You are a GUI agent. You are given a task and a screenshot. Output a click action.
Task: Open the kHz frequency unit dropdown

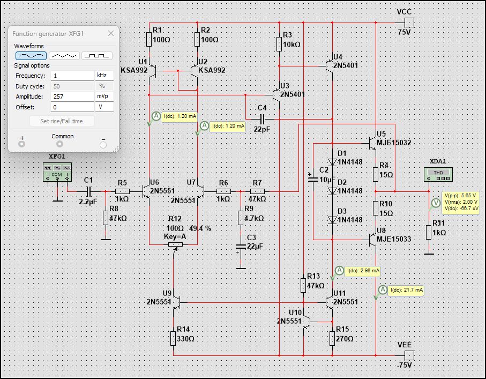(104, 76)
